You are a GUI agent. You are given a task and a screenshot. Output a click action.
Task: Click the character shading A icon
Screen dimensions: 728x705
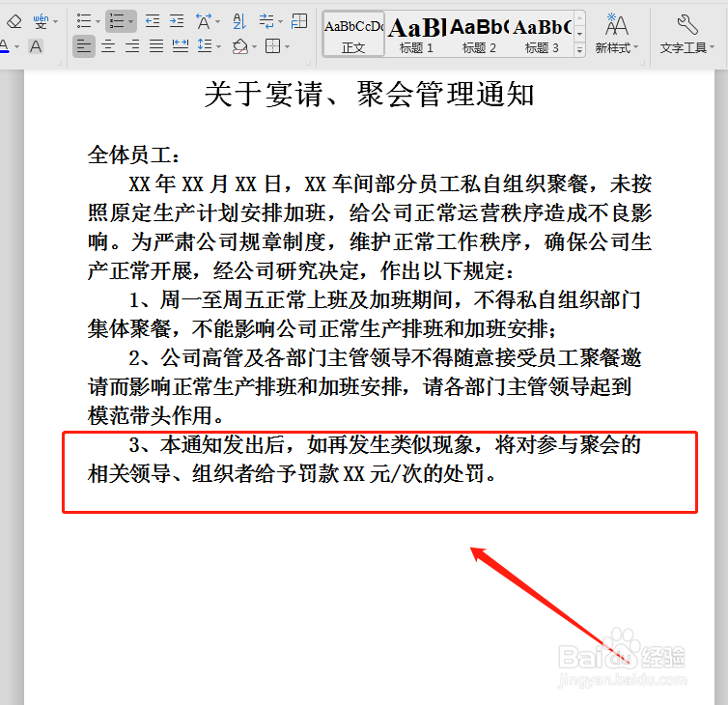[x=36, y=46]
